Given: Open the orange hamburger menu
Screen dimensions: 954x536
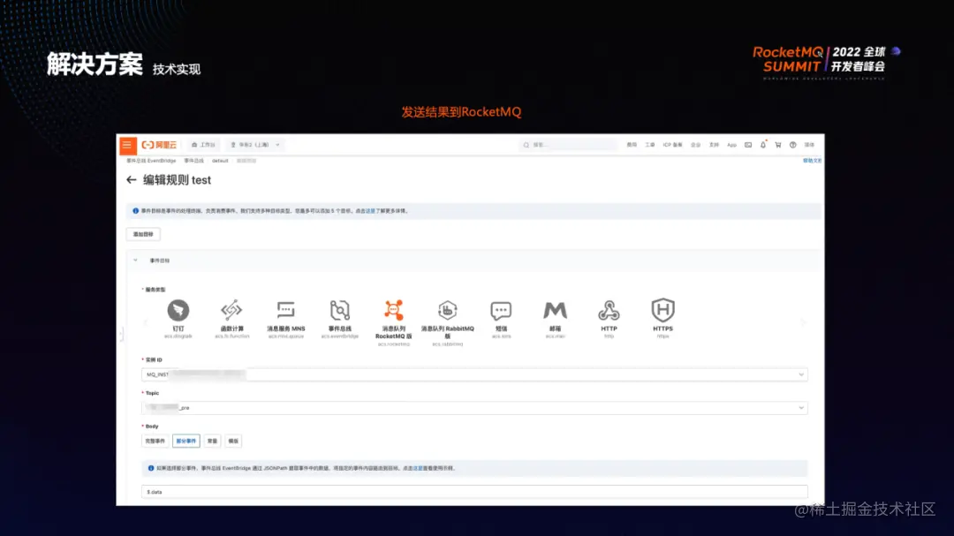Looking at the screenshot, I should pyautogui.click(x=127, y=145).
